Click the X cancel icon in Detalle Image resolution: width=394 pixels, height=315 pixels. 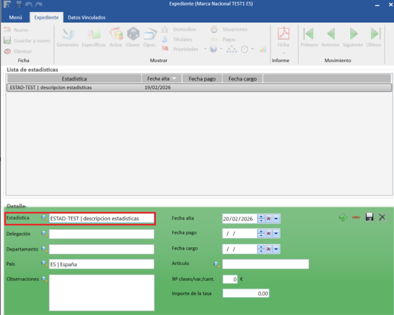point(382,217)
